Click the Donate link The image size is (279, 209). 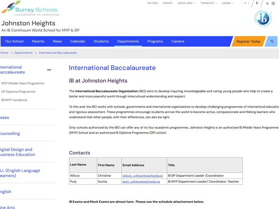click(168, 3)
